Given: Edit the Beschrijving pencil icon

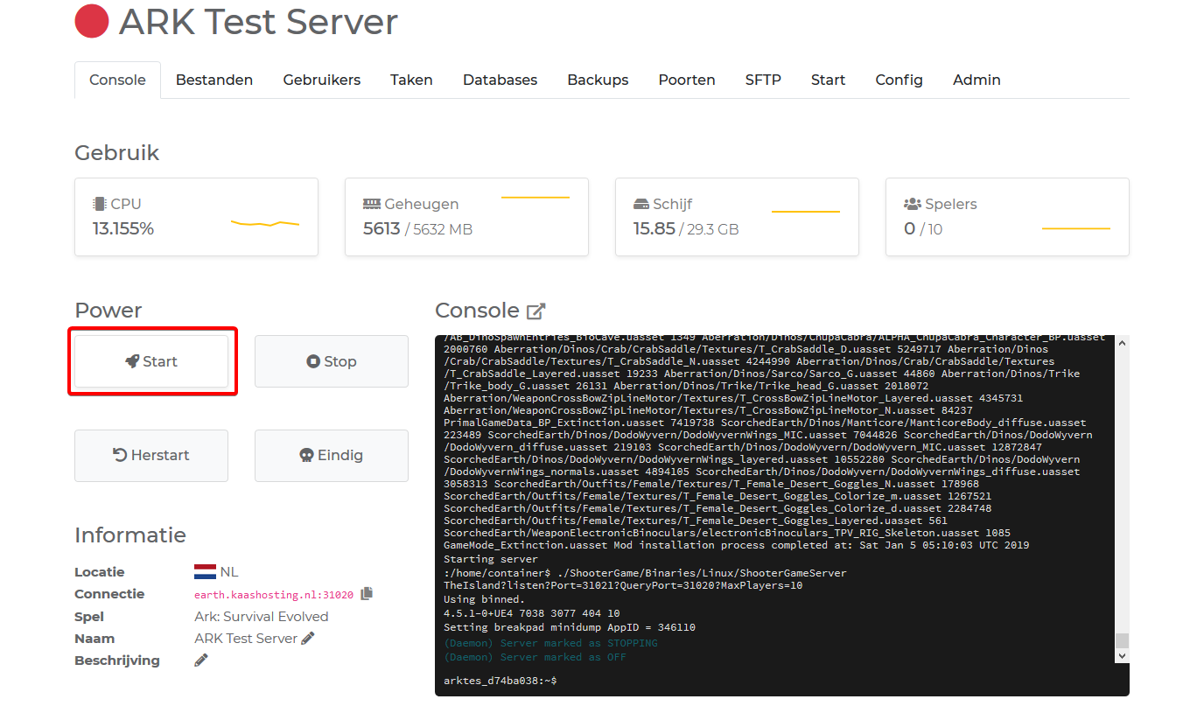Looking at the screenshot, I should pos(201,661).
